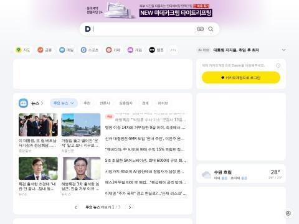
Task: Switch to the 추천 news tab
Action: (87, 103)
